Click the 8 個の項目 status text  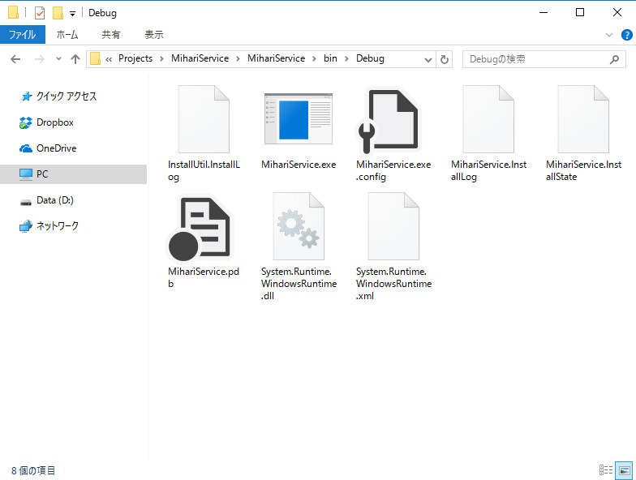[x=33, y=470]
